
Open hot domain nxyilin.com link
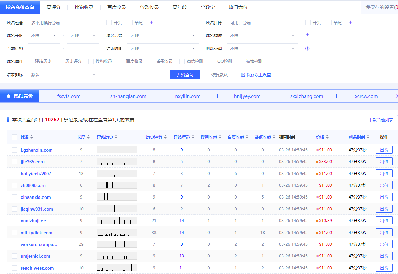click(188, 96)
